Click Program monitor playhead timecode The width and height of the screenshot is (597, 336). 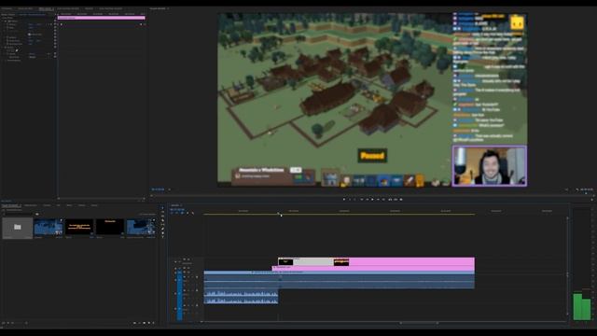click(158, 189)
